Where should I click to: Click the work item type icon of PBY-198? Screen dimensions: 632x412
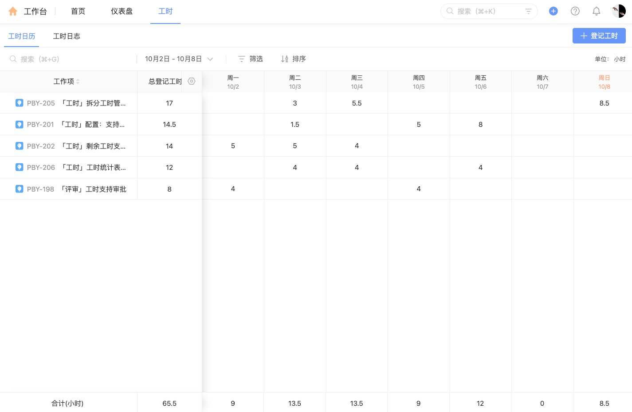pos(19,188)
